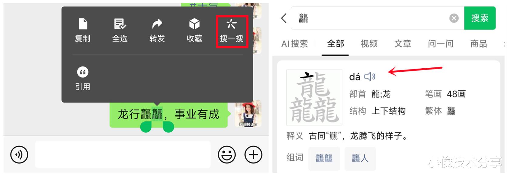This screenshot has height=176, width=508.
Task: Tap the 全选 select-all icon
Action: pyautogui.click(x=120, y=24)
